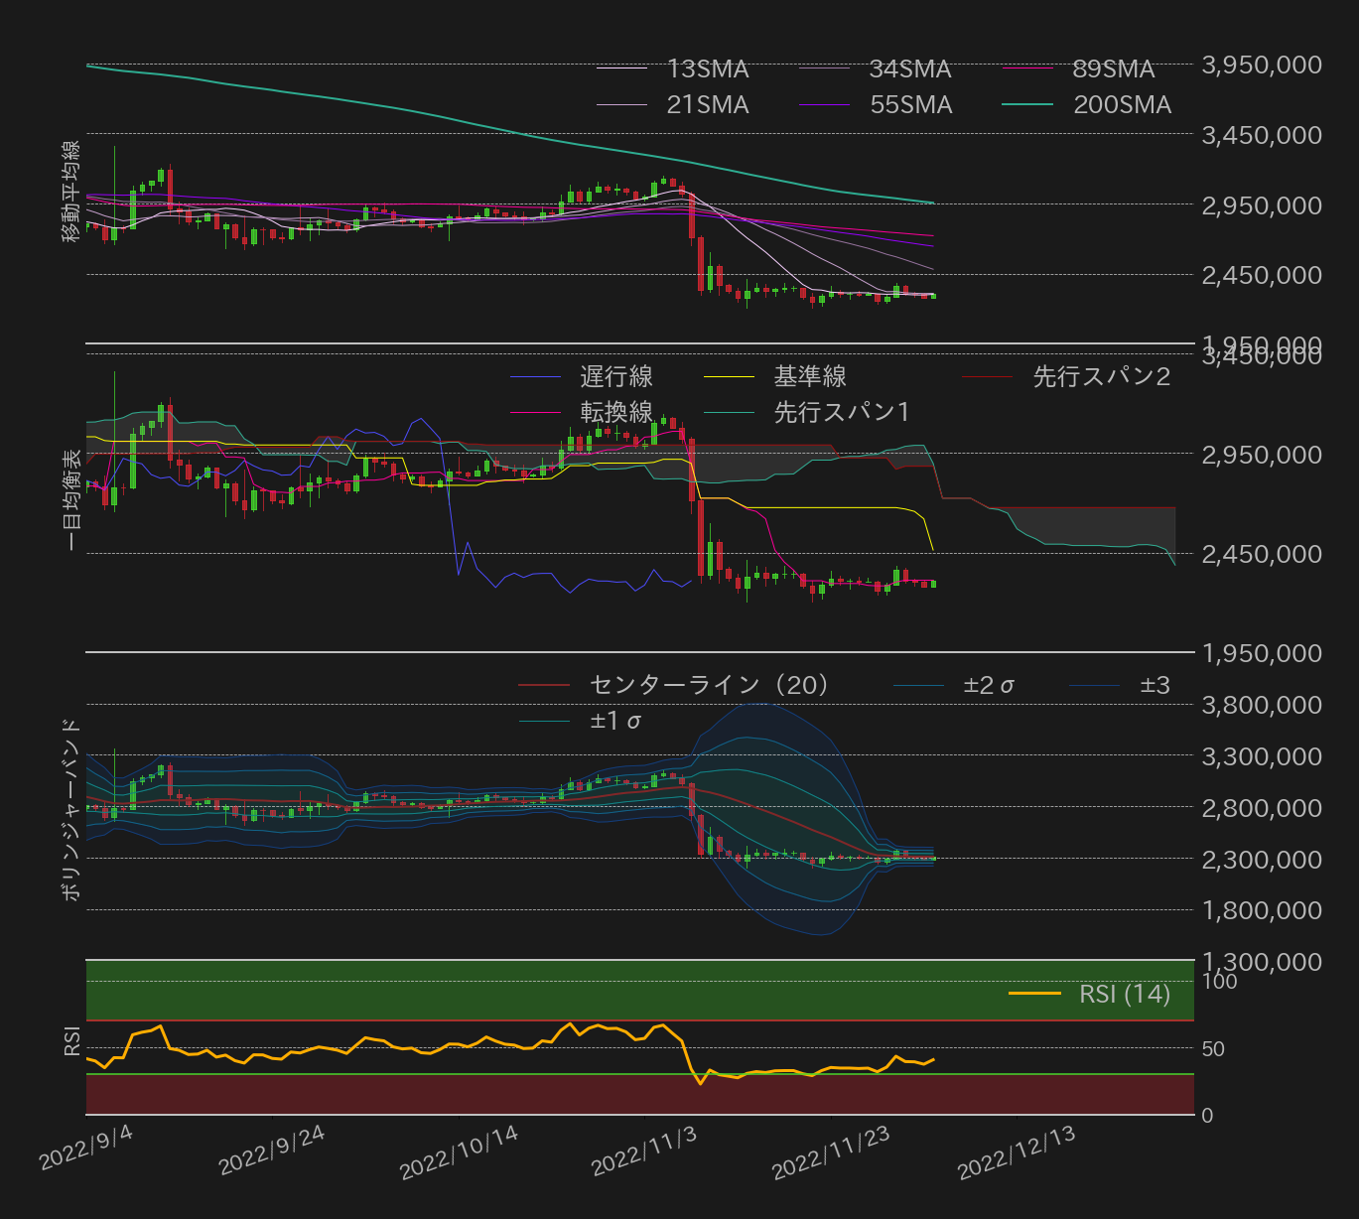Select the 先行スパン1 legend label
The image size is (1359, 1219).
pyautogui.click(x=842, y=413)
